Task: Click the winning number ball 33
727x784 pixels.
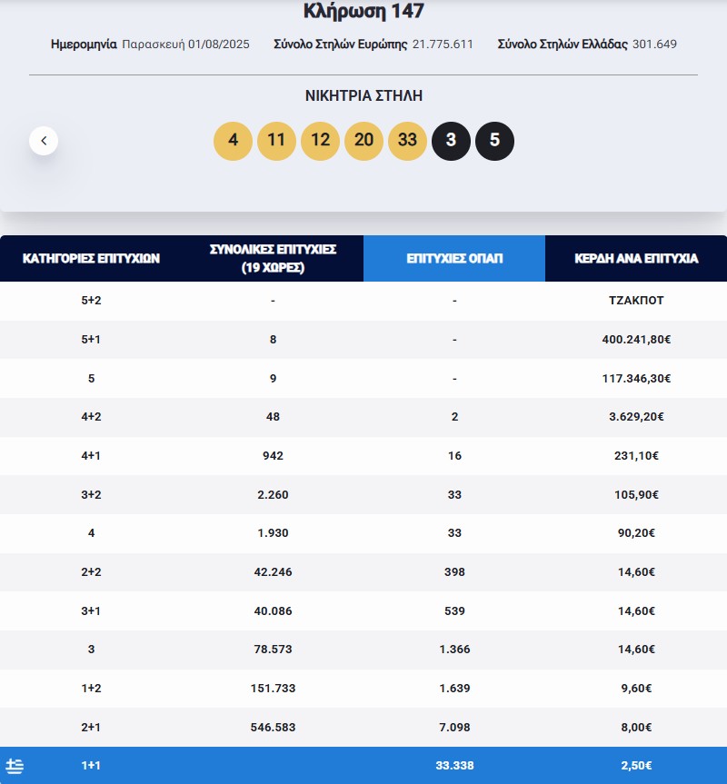Action: 407,141
